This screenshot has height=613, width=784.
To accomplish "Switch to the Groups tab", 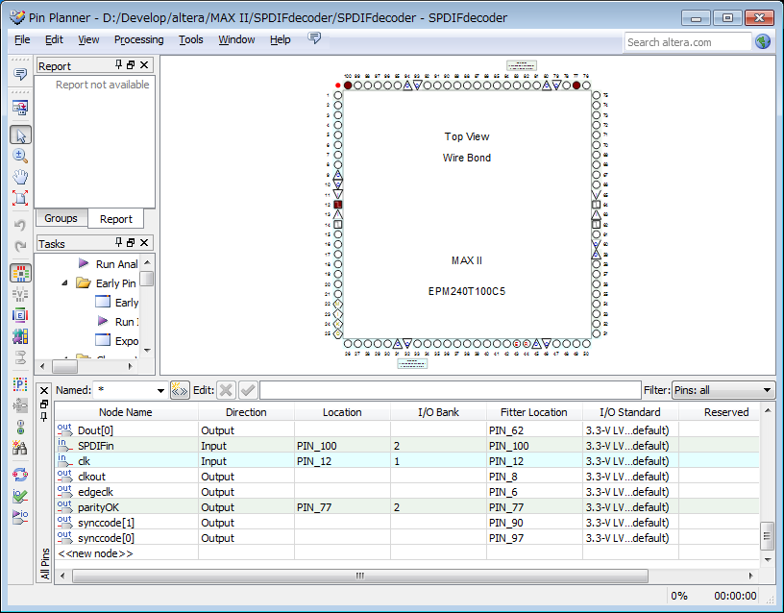I will (61, 218).
